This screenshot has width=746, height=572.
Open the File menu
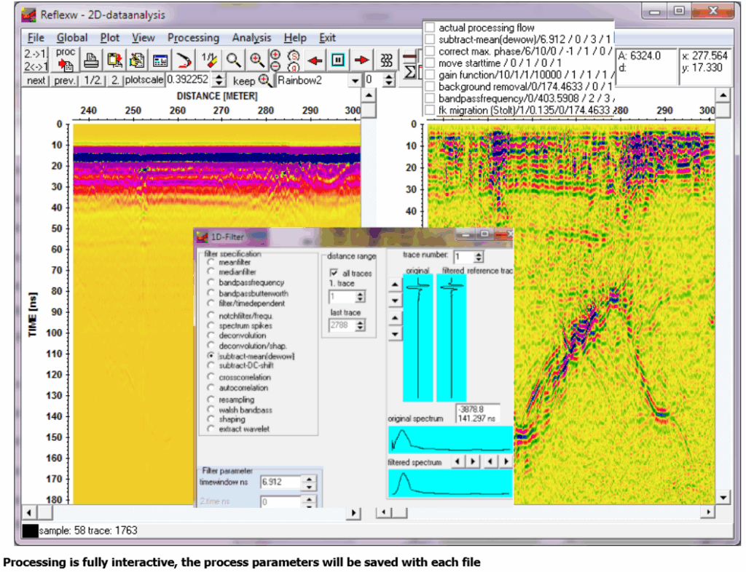click(x=36, y=38)
